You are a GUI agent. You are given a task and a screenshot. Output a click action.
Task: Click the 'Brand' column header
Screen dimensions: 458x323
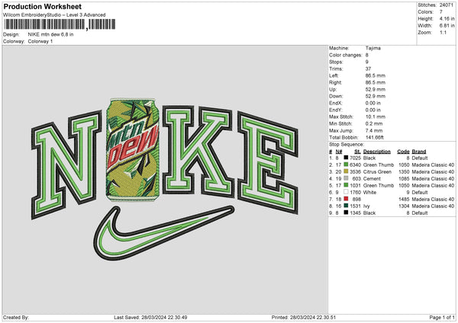click(x=419, y=152)
